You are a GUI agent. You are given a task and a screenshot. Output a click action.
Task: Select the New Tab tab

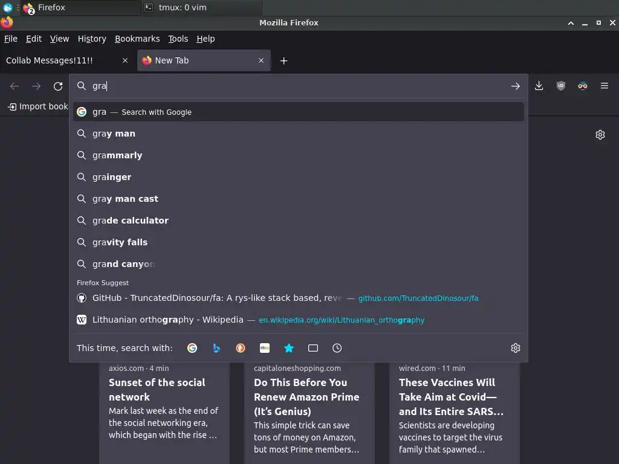(204, 60)
